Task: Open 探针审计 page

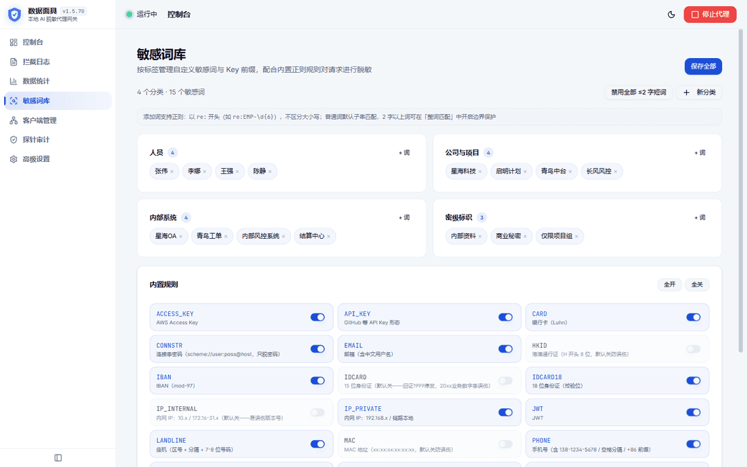Action: click(x=57, y=140)
